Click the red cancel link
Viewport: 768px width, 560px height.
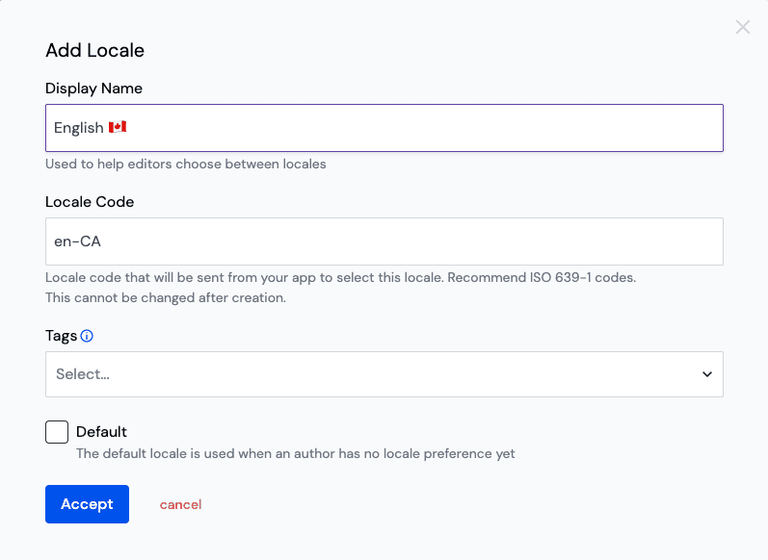[180, 504]
